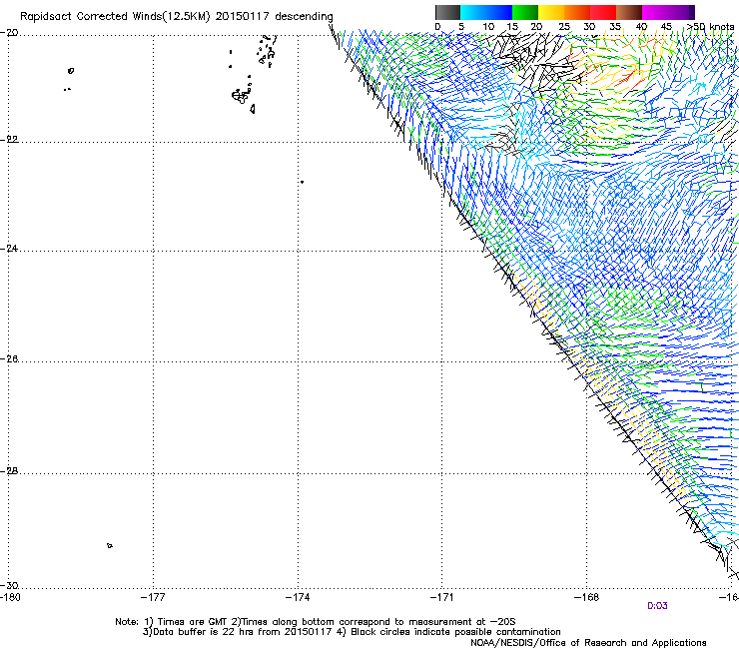The width and height of the screenshot is (739, 649).
Task: Click the purple '0:03' swath time label
Action: (x=657, y=606)
